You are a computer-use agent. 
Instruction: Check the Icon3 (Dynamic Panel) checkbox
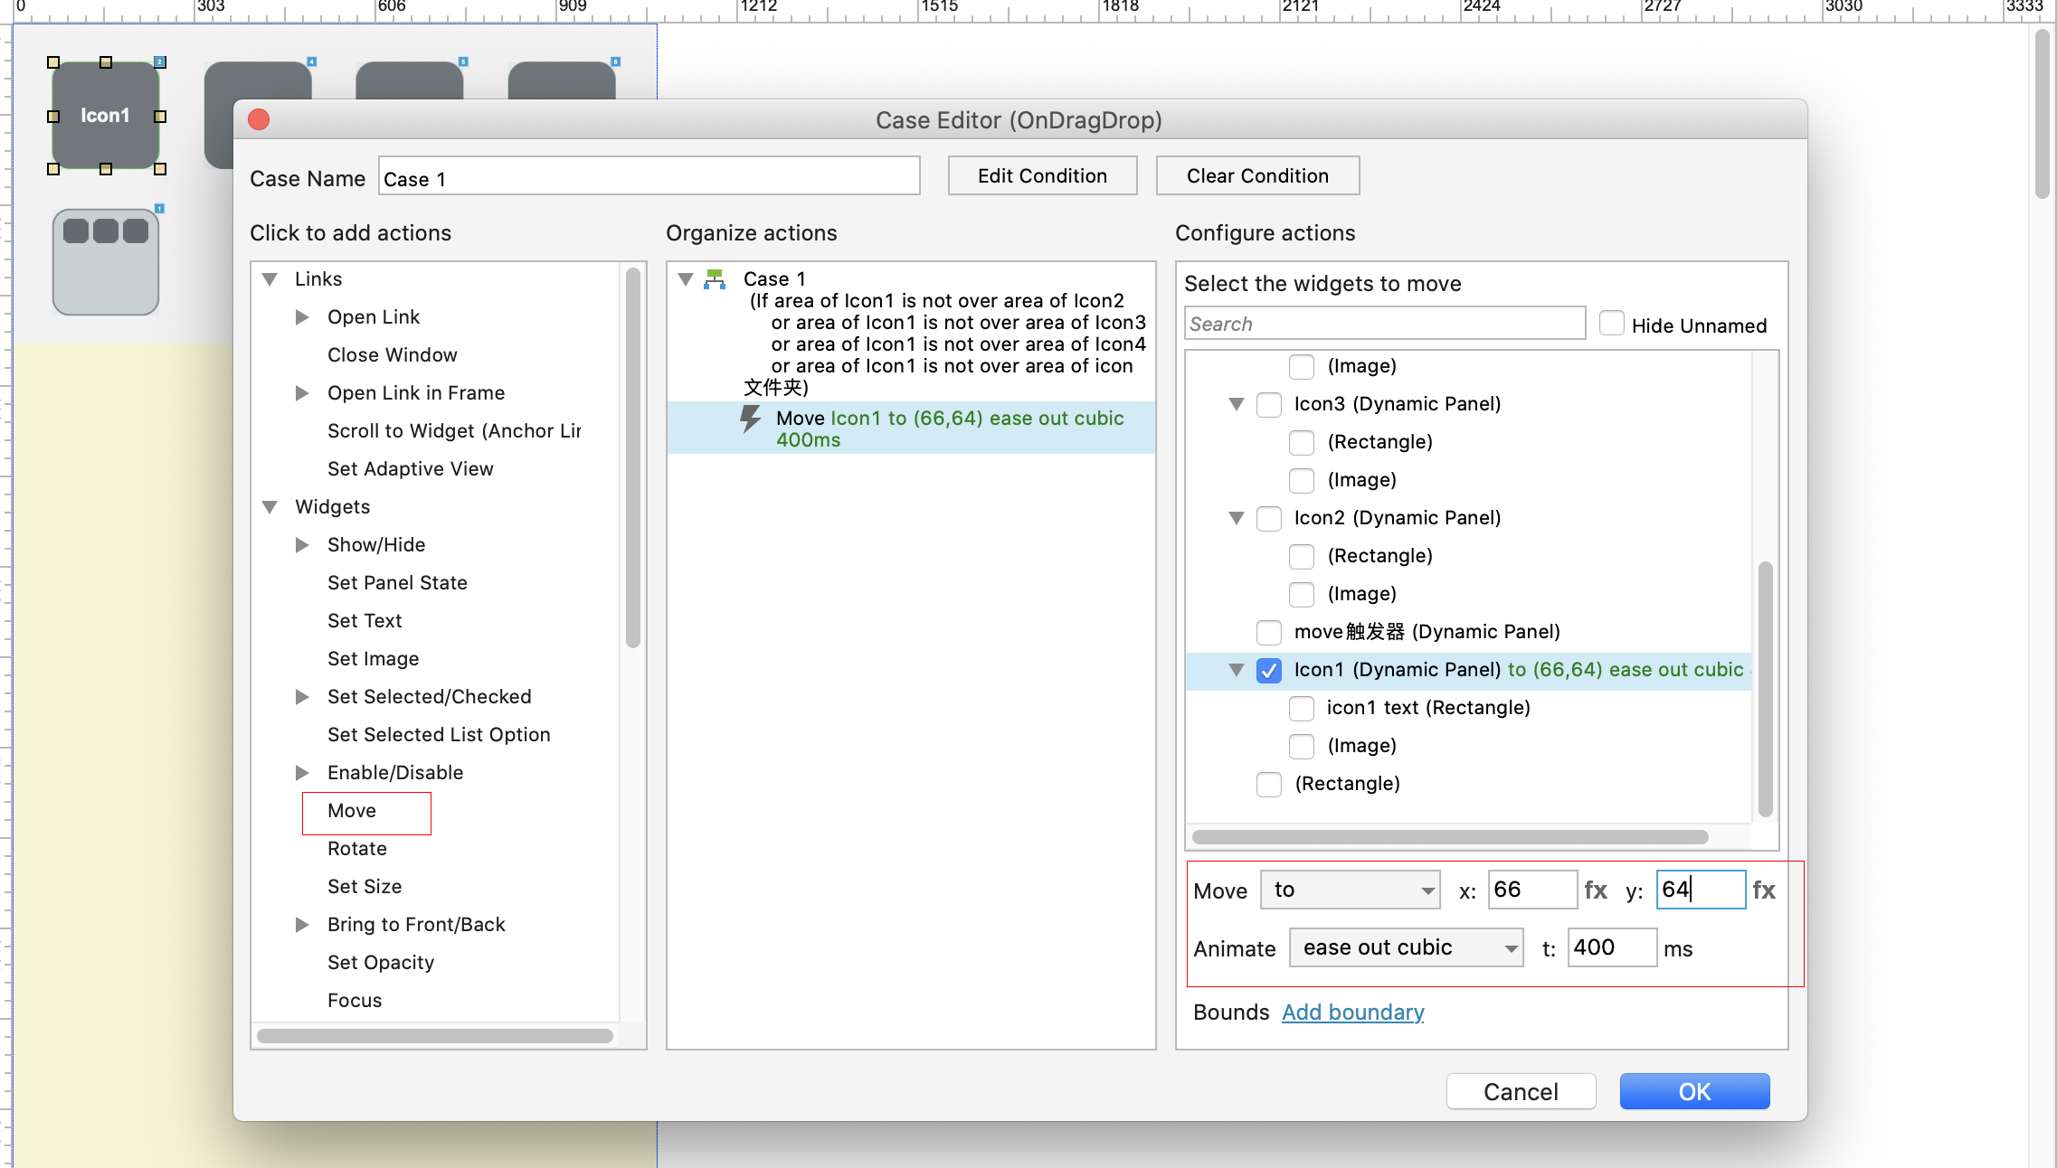click(x=1268, y=404)
